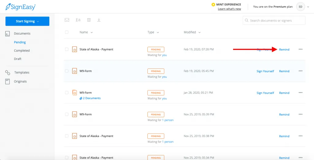Open the account dropdown chevron beside the SD avatar

coord(308,7)
